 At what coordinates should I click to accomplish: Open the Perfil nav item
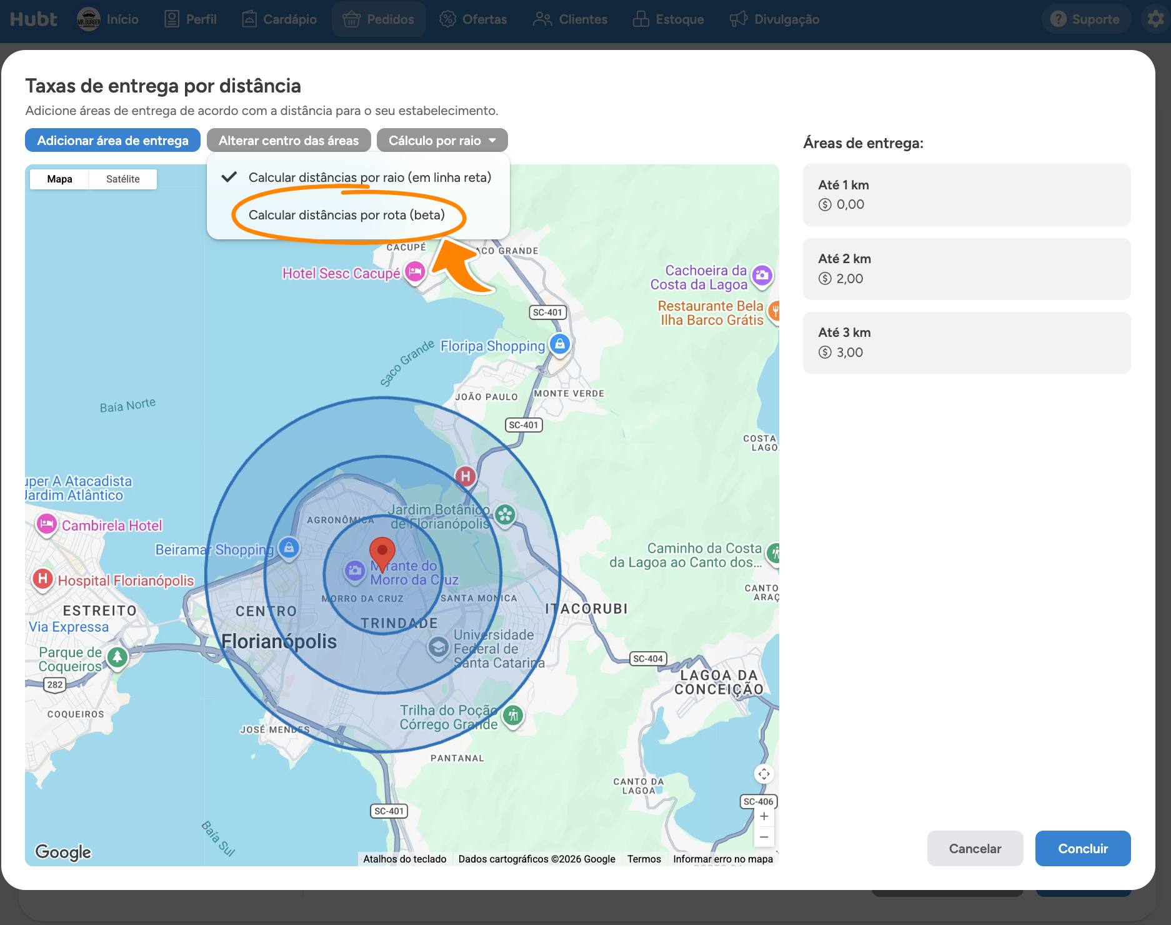click(x=191, y=19)
